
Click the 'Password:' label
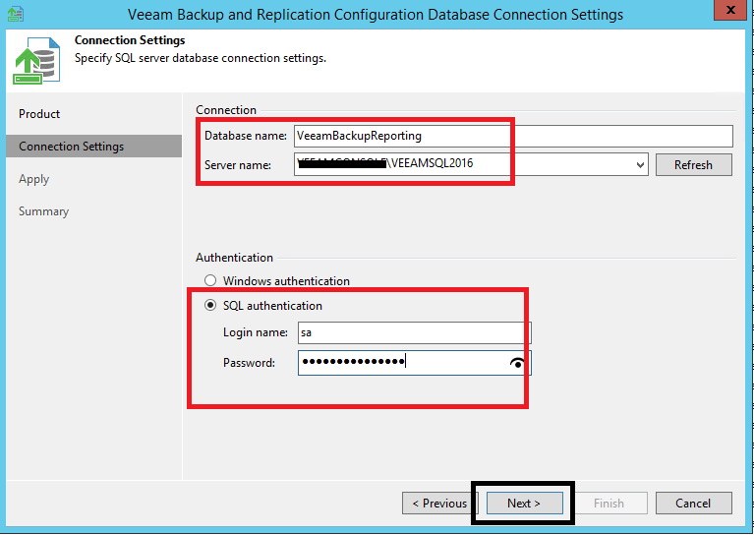(x=249, y=363)
